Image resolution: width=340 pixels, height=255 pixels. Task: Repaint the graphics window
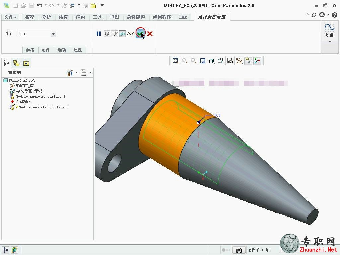click(x=203, y=61)
